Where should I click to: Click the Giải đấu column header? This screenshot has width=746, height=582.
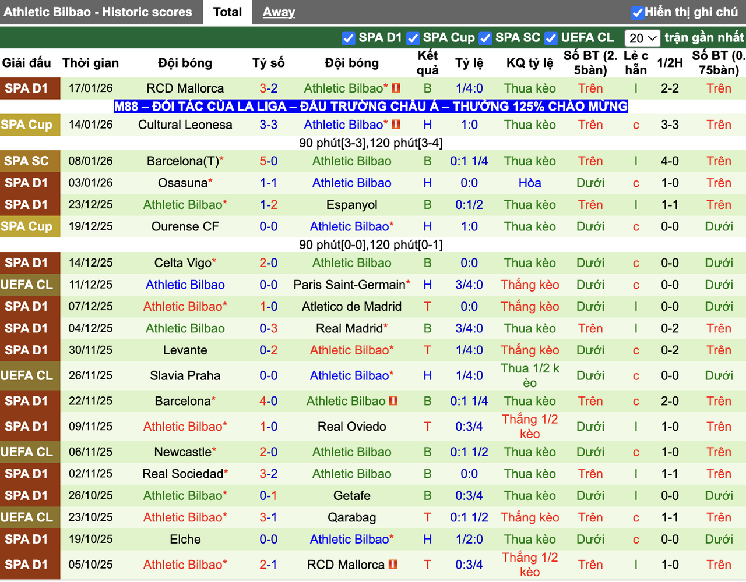(27, 63)
